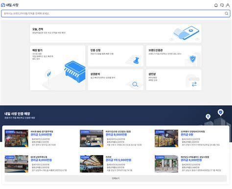Screen dimensions: 232x189
Task: Click the won-sign pin illustration
Action: (x=49, y=74)
